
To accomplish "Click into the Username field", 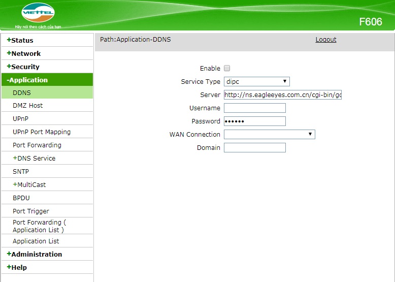I will [x=255, y=108].
